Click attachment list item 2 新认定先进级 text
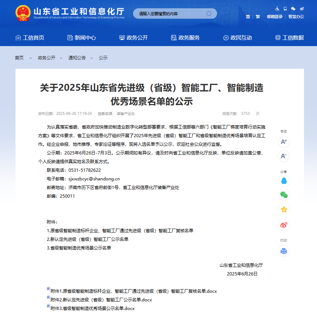This screenshot has height=319, width=317. click(88, 239)
